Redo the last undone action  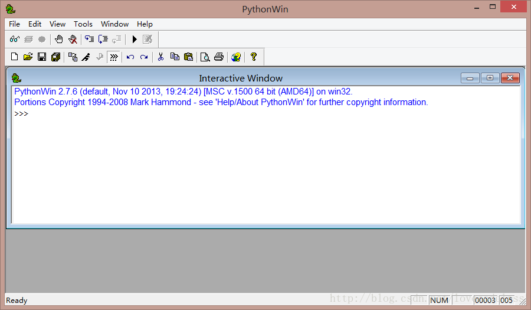(x=144, y=57)
